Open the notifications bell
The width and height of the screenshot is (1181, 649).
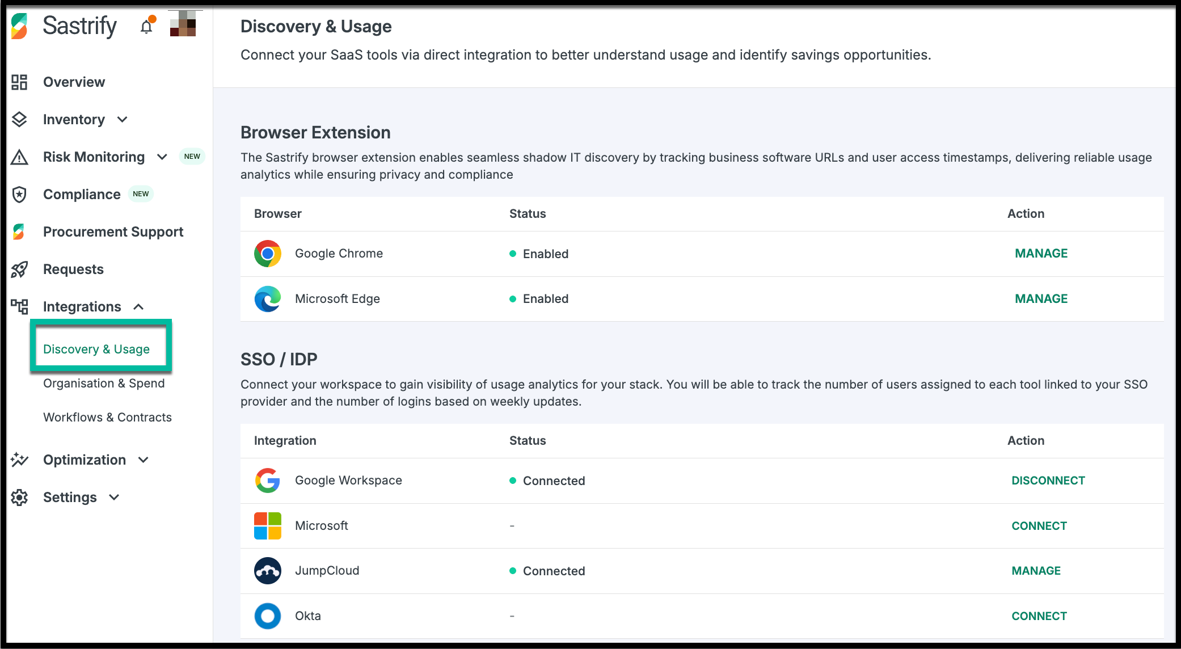pyautogui.click(x=146, y=26)
